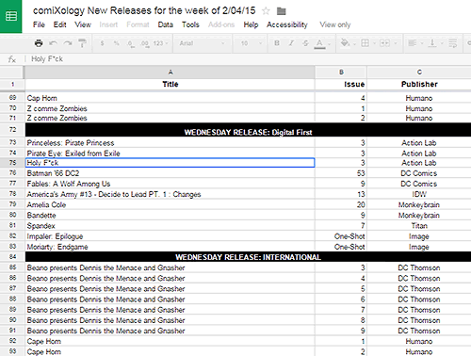Open vertical align options
The image size is (471, 356).
pos(432,43)
